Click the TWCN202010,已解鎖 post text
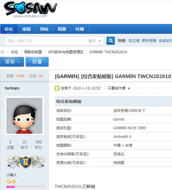The image size is (172, 190). pyautogui.click(x=75, y=186)
